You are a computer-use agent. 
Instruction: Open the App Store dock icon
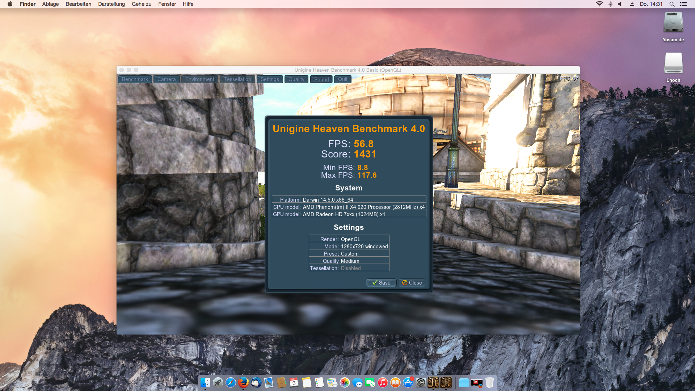pyautogui.click(x=408, y=382)
